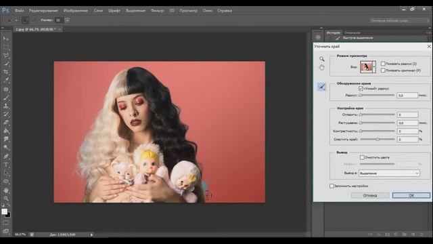Screen dimensions: 433x244
Task: Select the Crop tool
Action: coord(6,72)
